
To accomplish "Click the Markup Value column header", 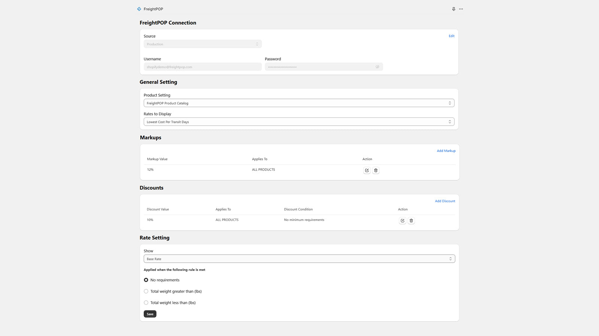I will (x=157, y=159).
